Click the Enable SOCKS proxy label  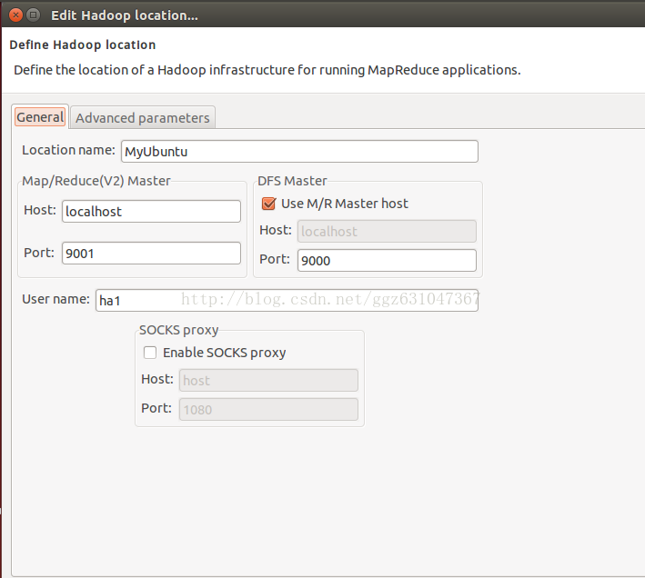click(x=224, y=353)
